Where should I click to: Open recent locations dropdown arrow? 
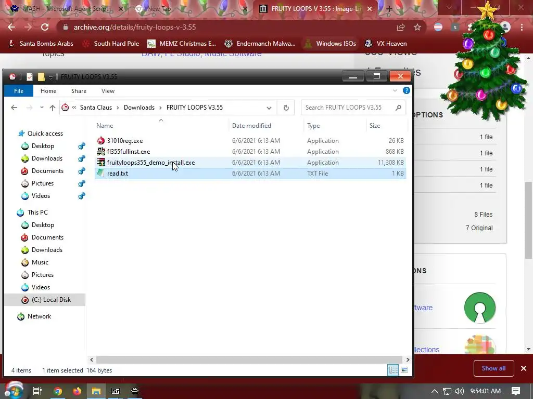point(42,108)
